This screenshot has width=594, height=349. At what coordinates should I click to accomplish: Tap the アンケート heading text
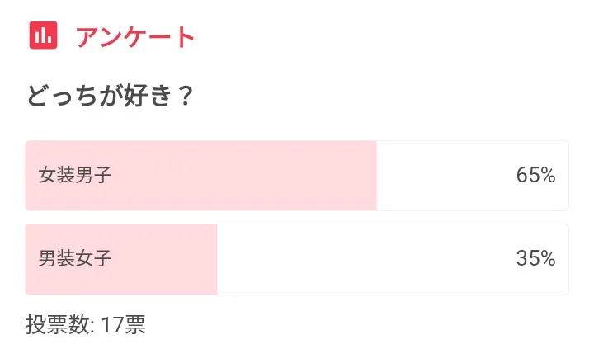tap(135, 36)
